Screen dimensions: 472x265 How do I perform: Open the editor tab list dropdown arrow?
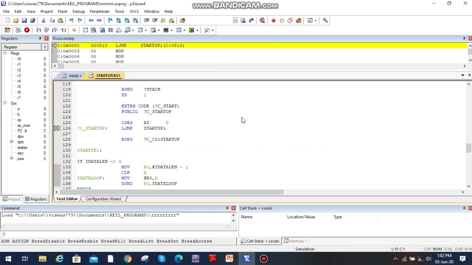coord(463,75)
